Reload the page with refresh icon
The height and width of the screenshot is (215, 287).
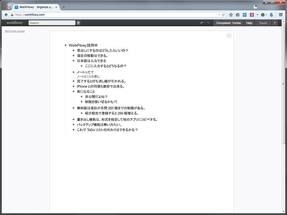(x=223, y=15)
